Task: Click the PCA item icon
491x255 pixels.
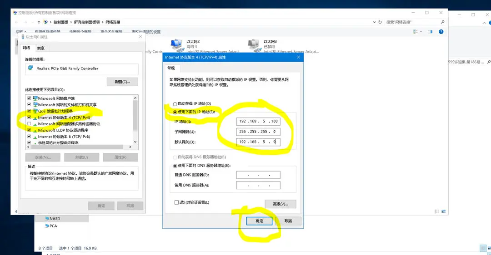Action: coord(47,226)
